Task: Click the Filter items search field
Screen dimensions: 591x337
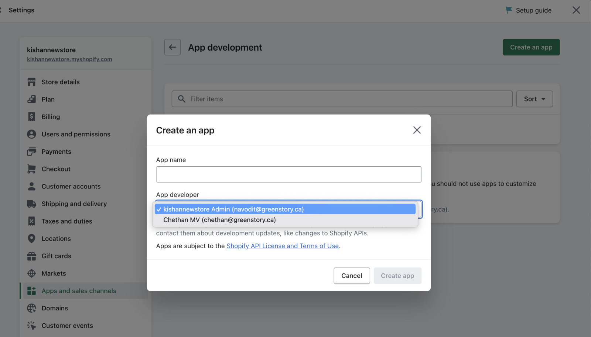Action: [x=342, y=99]
